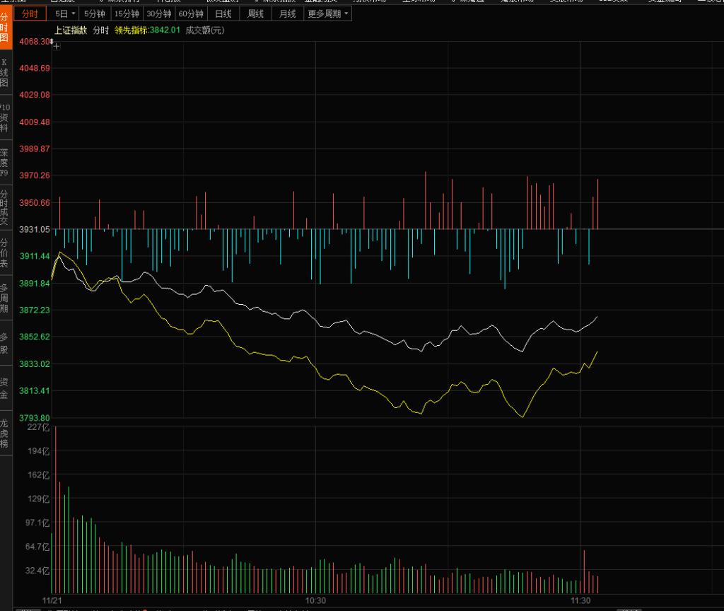Viewport: 724px width, 611px height.
Task: Open the 龙虎榜 sidebar panel
Action: click(5, 433)
